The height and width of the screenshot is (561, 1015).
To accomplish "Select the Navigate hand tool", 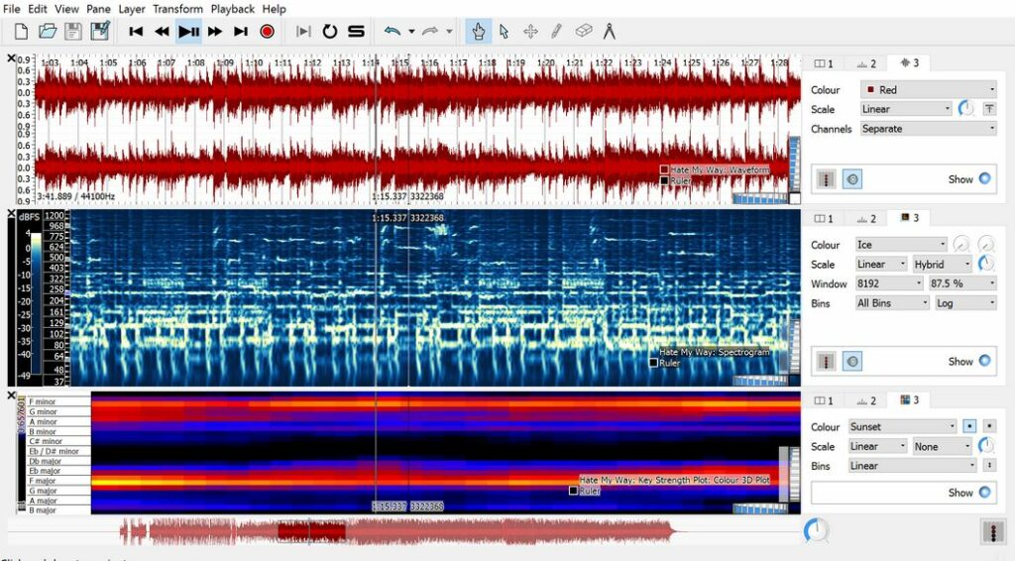I will click(478, 31).
